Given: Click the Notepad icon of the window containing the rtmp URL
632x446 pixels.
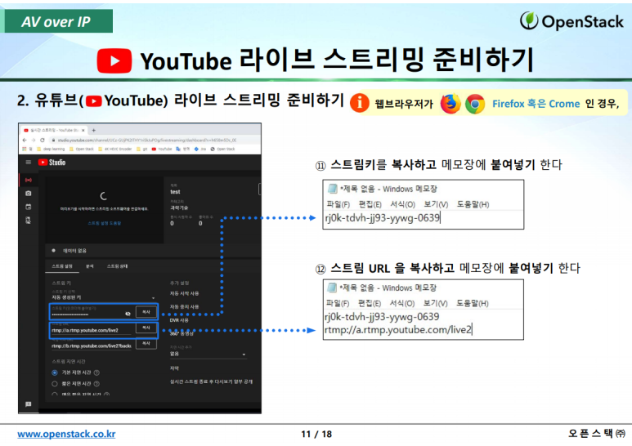Looking at the screenshot, I should pyautogui.click(x=332, y=288).
